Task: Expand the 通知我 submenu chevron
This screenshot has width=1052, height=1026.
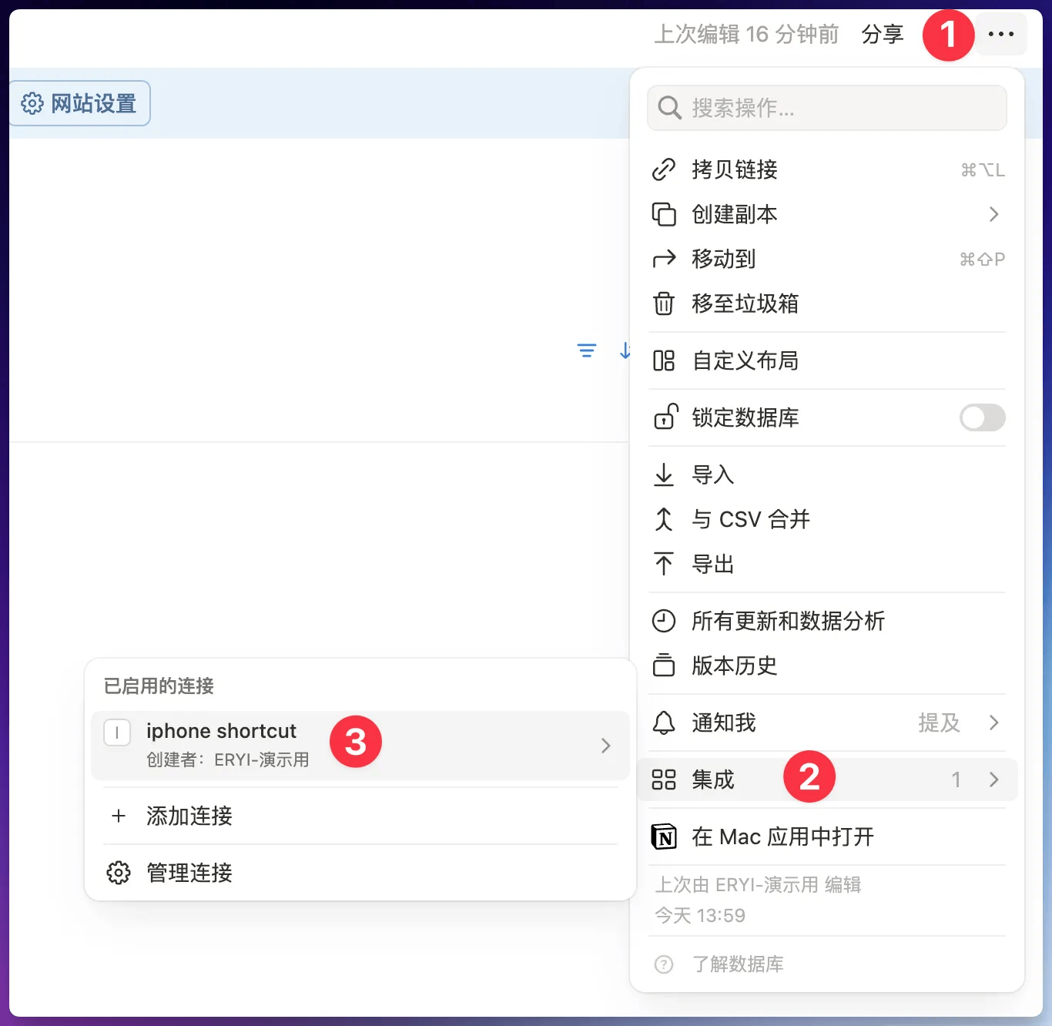Action: coord(993,723)
